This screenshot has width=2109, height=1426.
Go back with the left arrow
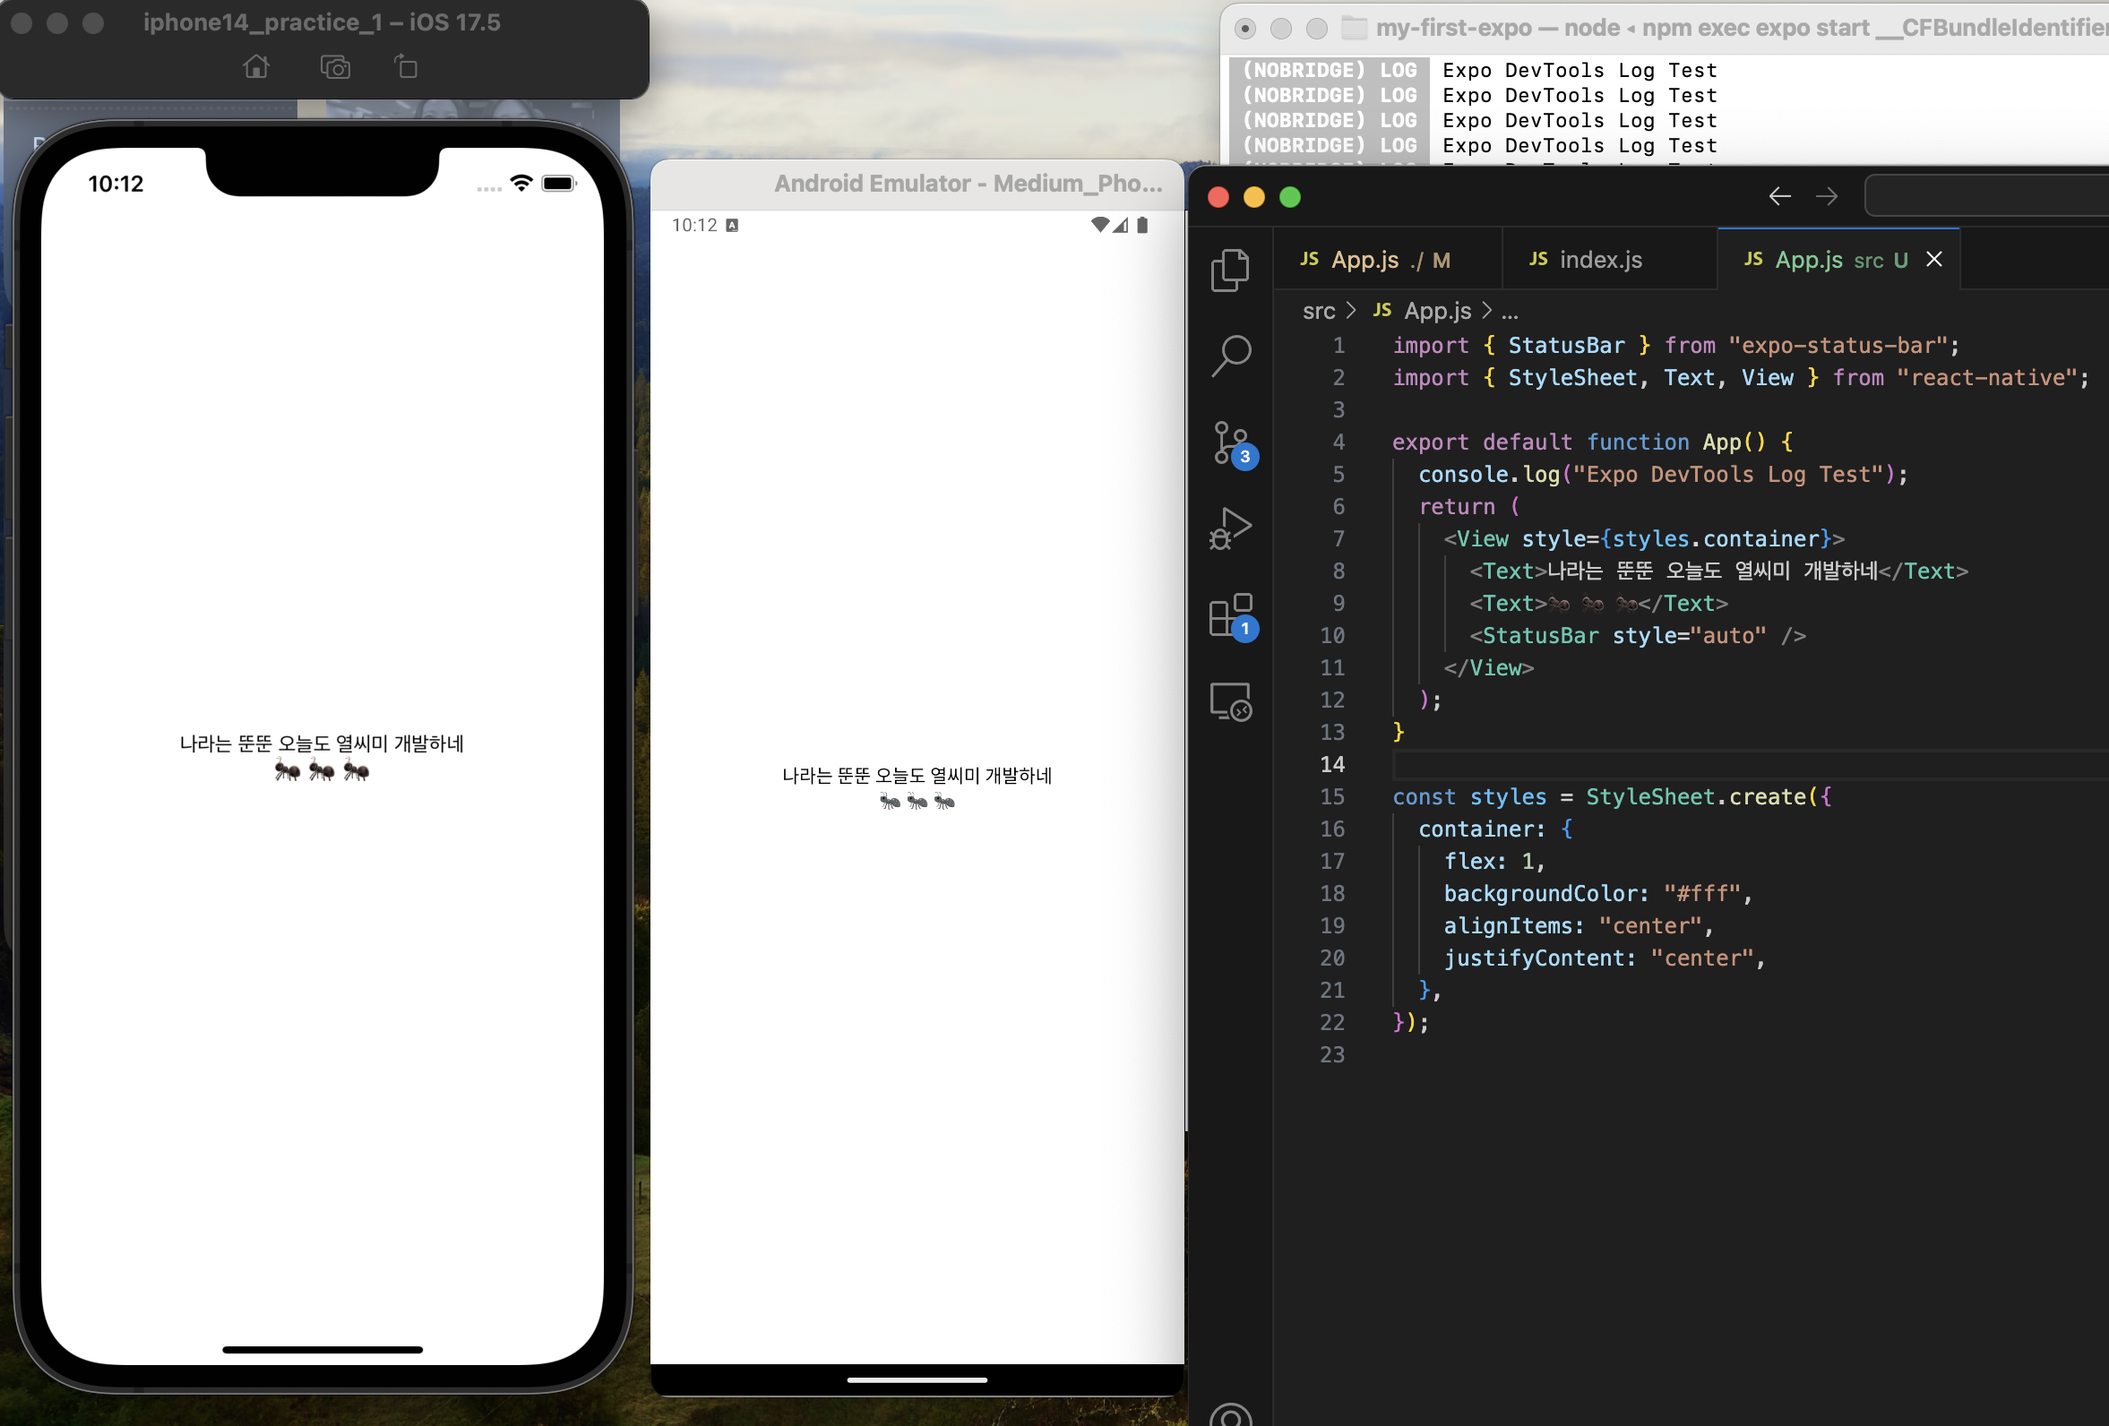click(1778, 196)
